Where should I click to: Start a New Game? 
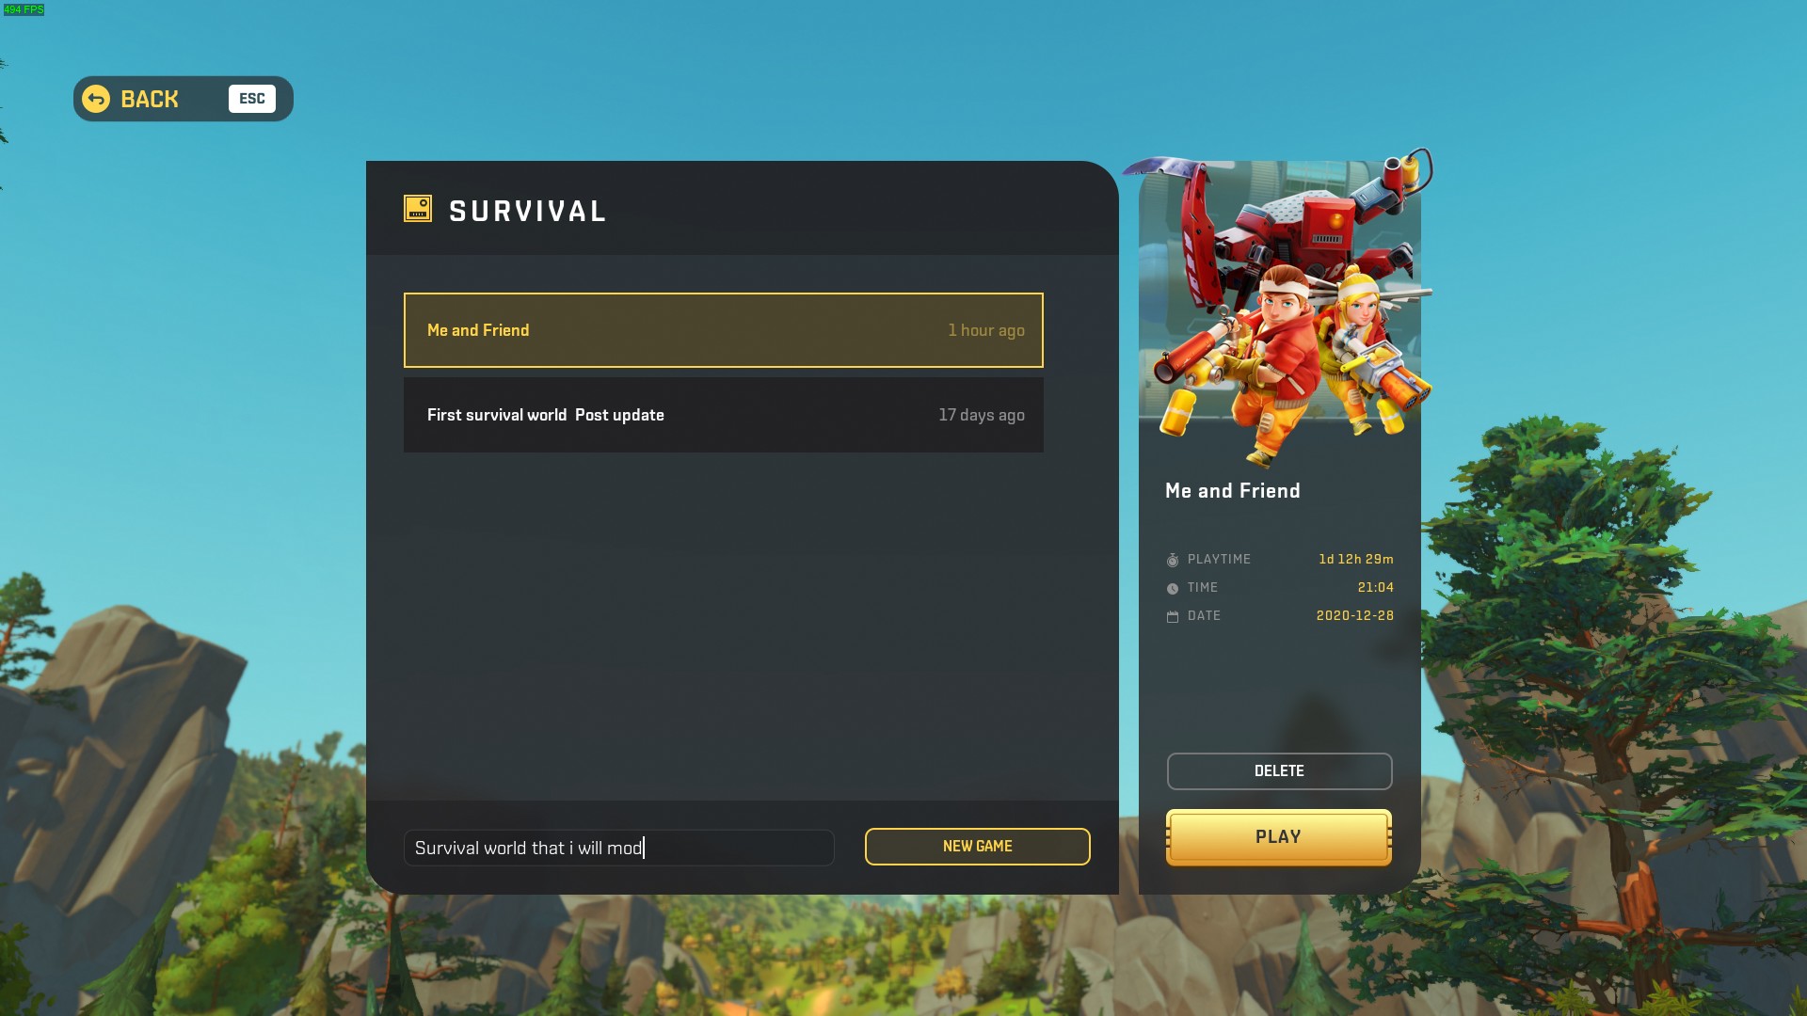pos(977,847)
